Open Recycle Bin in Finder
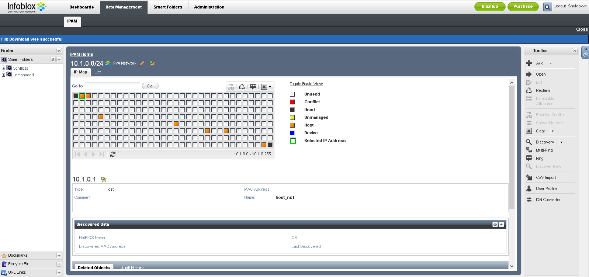This screenshot has width=589, height=277. pos(18,264)
